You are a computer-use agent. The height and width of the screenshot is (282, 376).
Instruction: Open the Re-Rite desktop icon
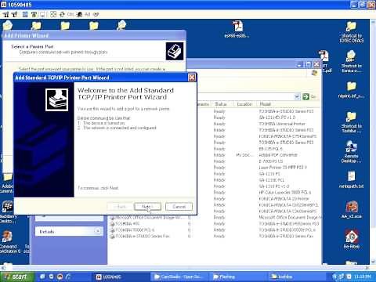(352, 240)
